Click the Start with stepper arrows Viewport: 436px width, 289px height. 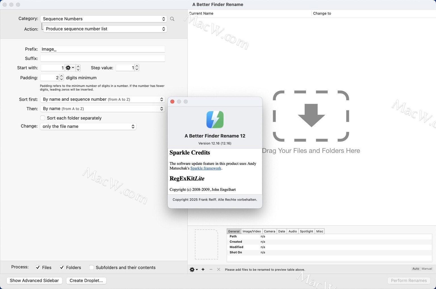(x=78, y=68)
